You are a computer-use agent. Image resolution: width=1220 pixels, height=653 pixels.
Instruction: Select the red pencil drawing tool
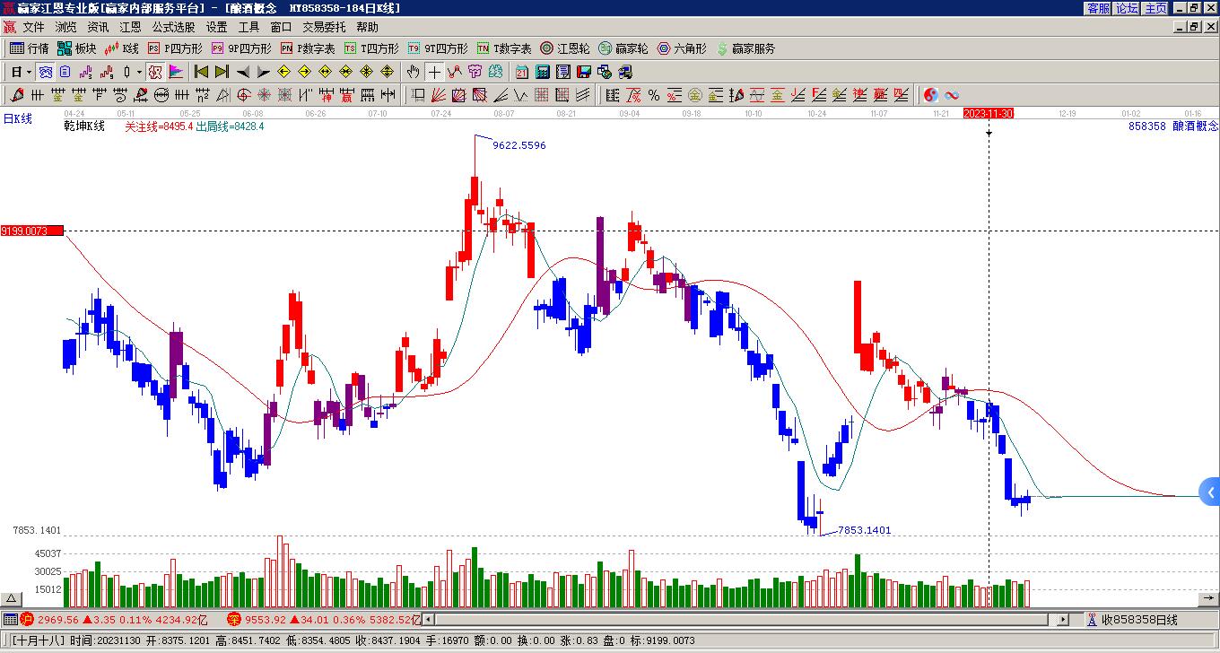click(x=17, y=95)
